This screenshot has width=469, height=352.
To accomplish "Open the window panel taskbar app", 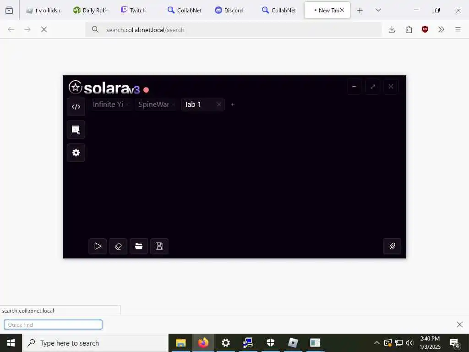I will pos(315,343).
